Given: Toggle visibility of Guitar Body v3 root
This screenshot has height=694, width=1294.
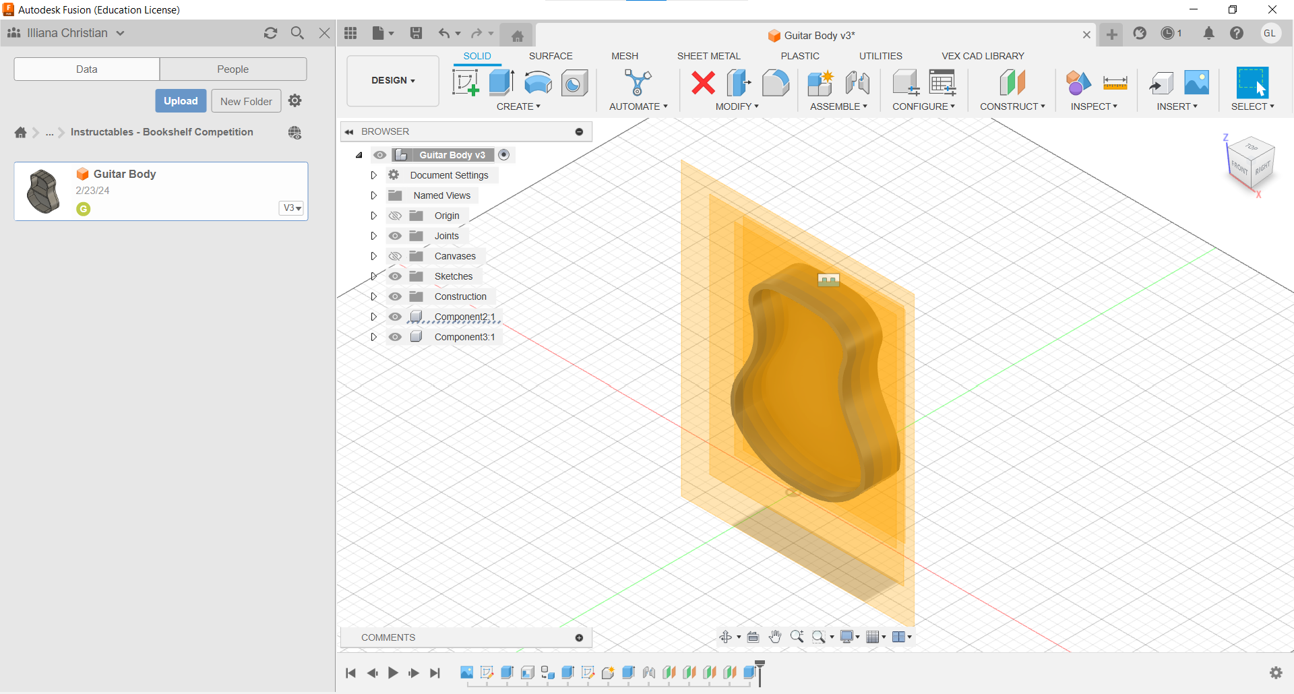Looking at the screenshot, I should [380, 155].
